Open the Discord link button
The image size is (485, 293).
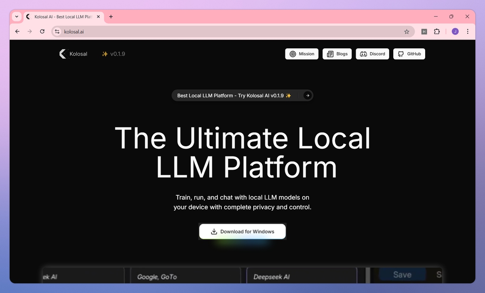pos(373,54)
